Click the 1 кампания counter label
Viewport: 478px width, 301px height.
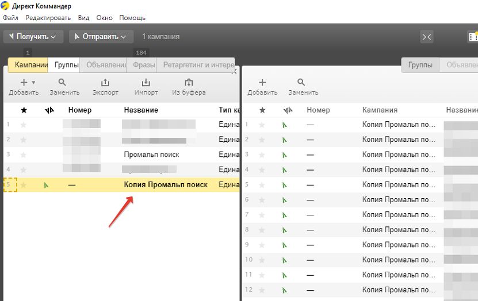(160, 37)
